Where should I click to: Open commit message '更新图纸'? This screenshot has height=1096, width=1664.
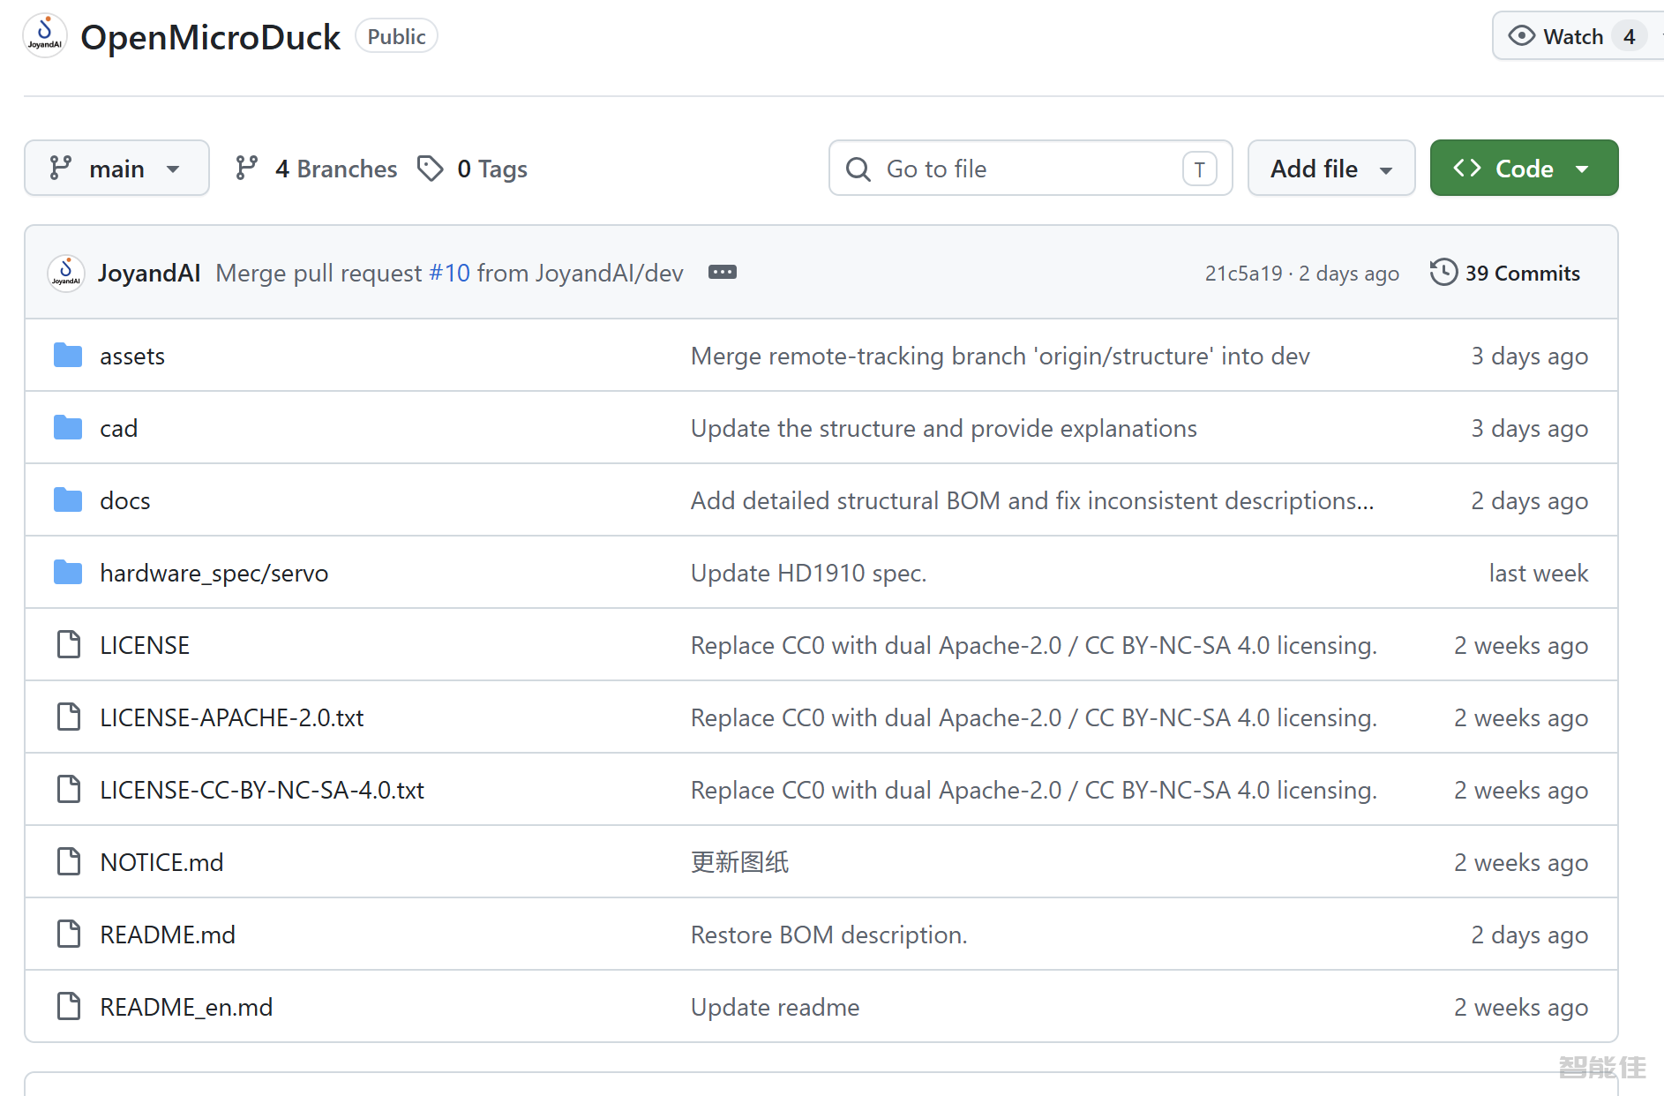click(x=740, y=862)
